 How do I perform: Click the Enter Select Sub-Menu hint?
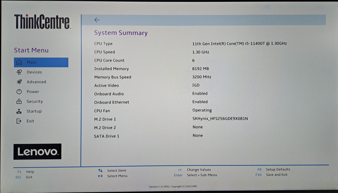(196, 175)
